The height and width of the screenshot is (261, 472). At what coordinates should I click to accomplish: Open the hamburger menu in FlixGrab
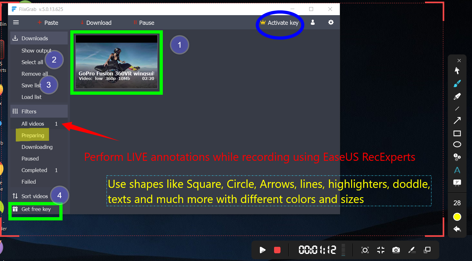[16, 23]
